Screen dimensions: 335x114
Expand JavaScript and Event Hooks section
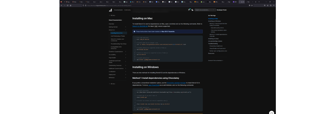117,62
